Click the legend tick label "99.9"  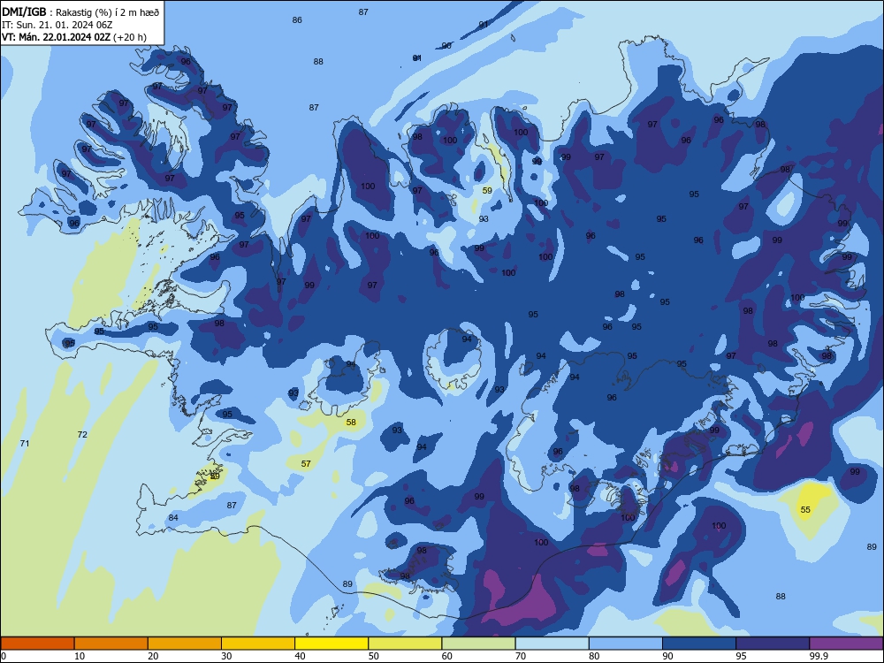click(818, 656)
